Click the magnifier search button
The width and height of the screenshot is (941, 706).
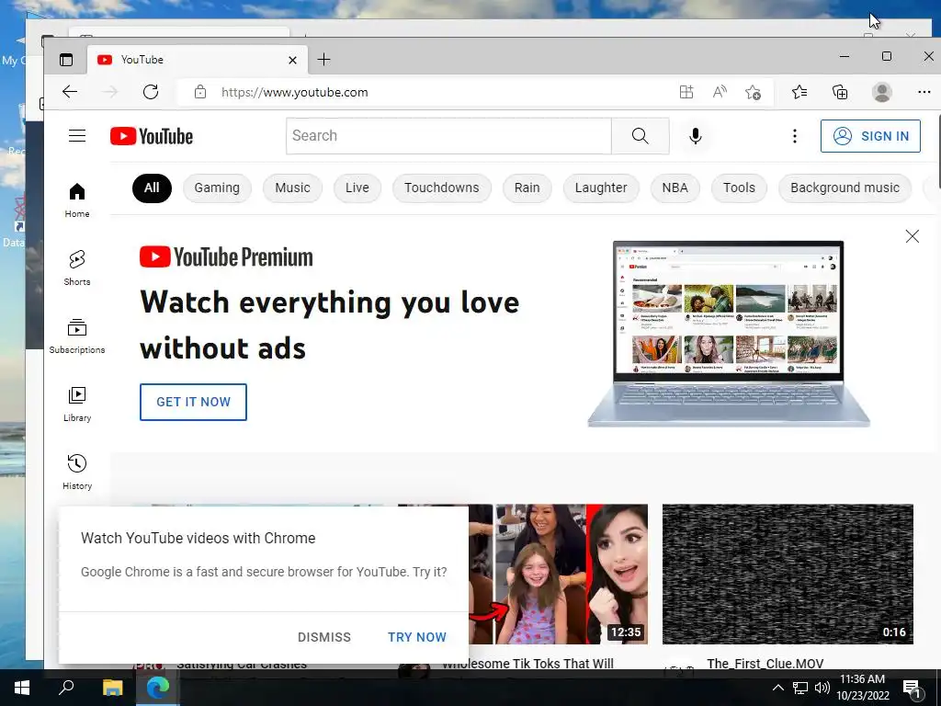click(641, 136)
